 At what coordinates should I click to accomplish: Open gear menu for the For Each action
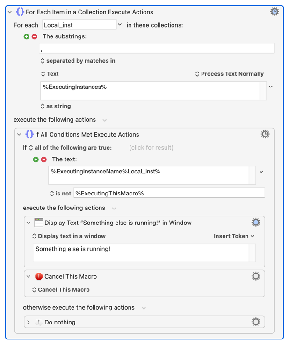pyautogui.click(x=275, y=12)
